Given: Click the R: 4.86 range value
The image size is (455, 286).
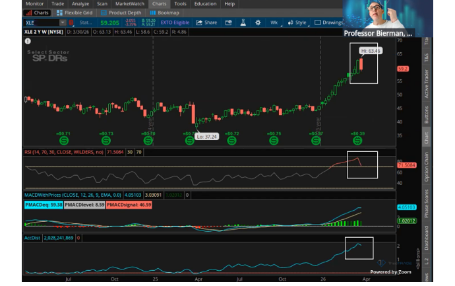Looking at the screenshot, I should (179, 32).
